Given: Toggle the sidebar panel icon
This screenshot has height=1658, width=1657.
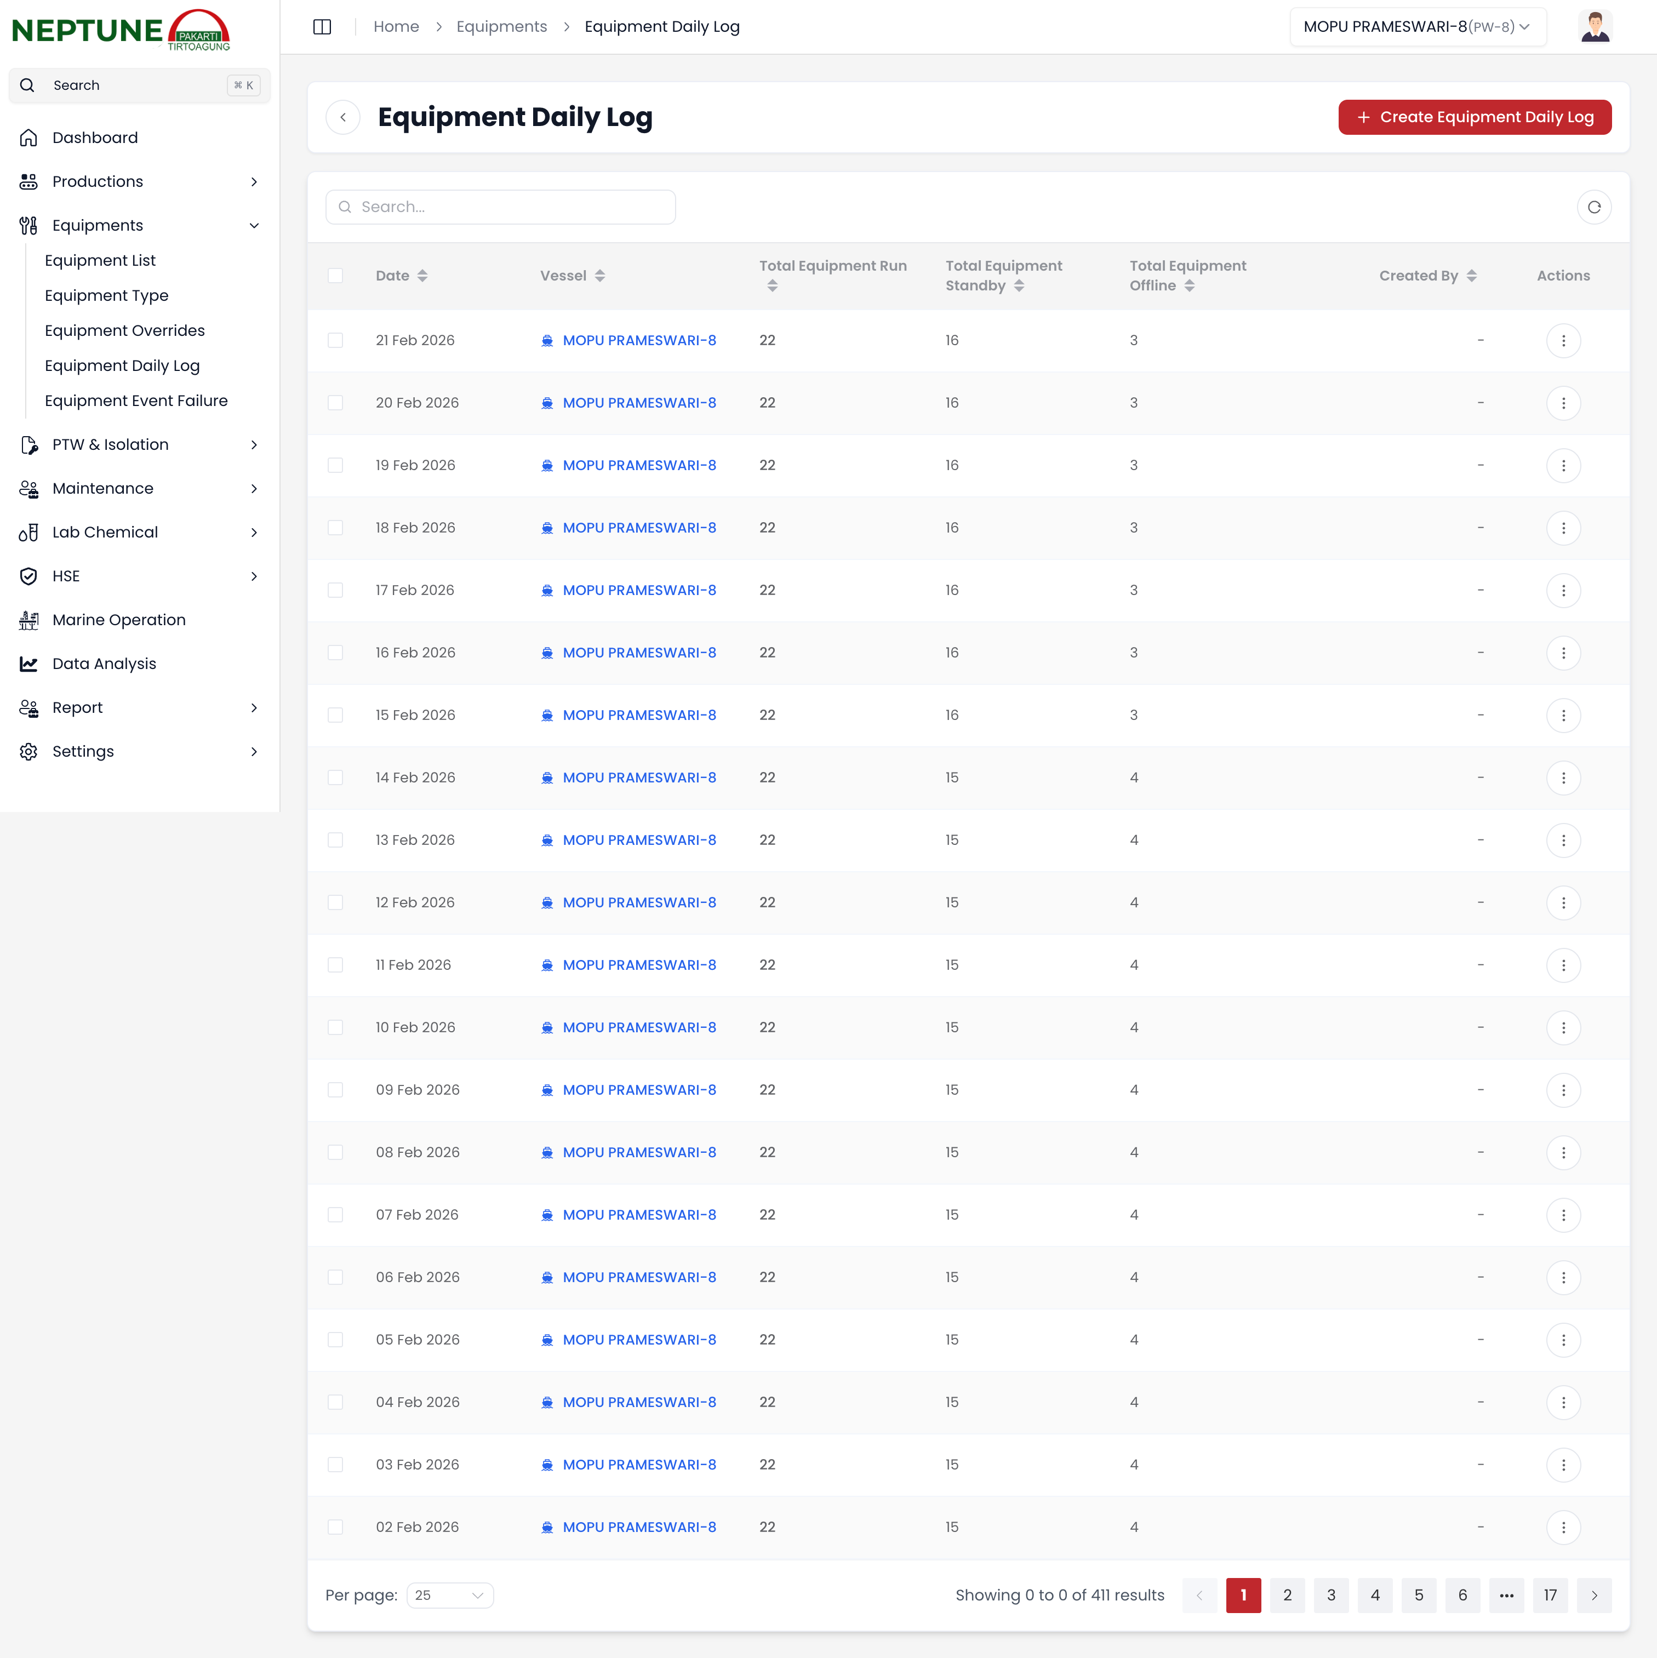Looking at the screenshot, I should (x=322, y=27).
